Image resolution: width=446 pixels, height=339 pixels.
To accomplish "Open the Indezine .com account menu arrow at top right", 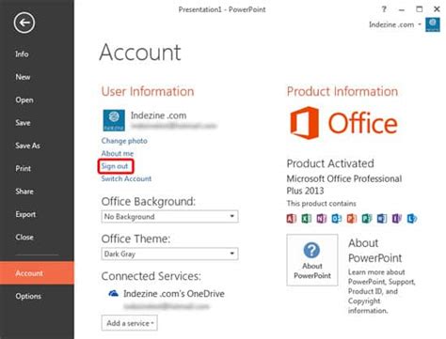I will [420, 24].
